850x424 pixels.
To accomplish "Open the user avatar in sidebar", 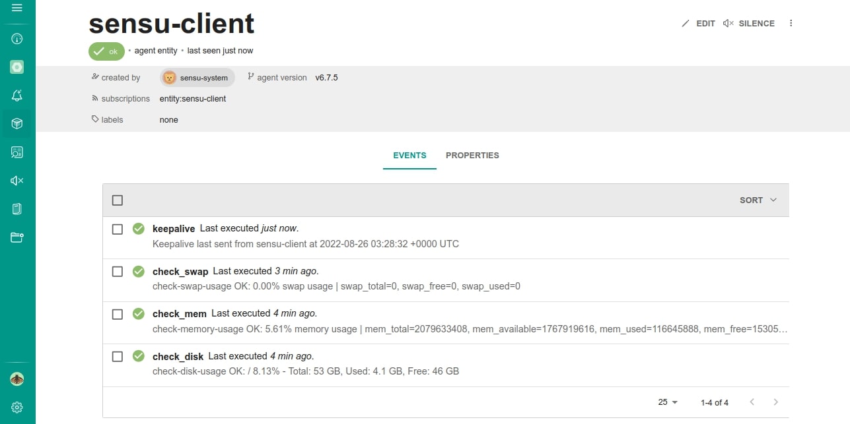I will 17,379.
